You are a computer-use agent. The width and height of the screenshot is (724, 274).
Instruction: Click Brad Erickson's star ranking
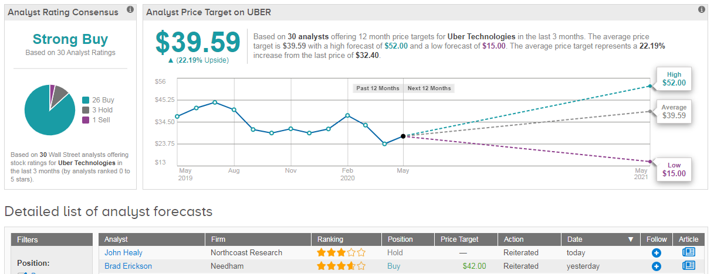coord(341,266)
